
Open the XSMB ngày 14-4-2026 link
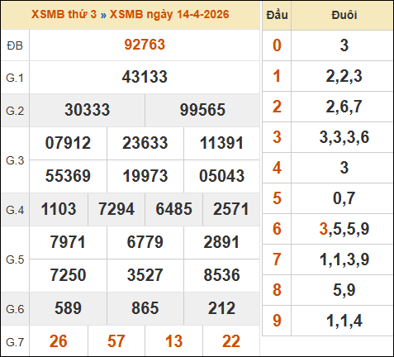click(169, 14)
